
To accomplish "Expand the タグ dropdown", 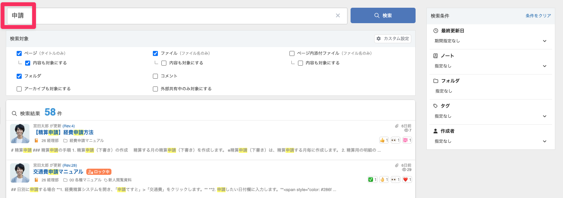I will click(491, 116).
